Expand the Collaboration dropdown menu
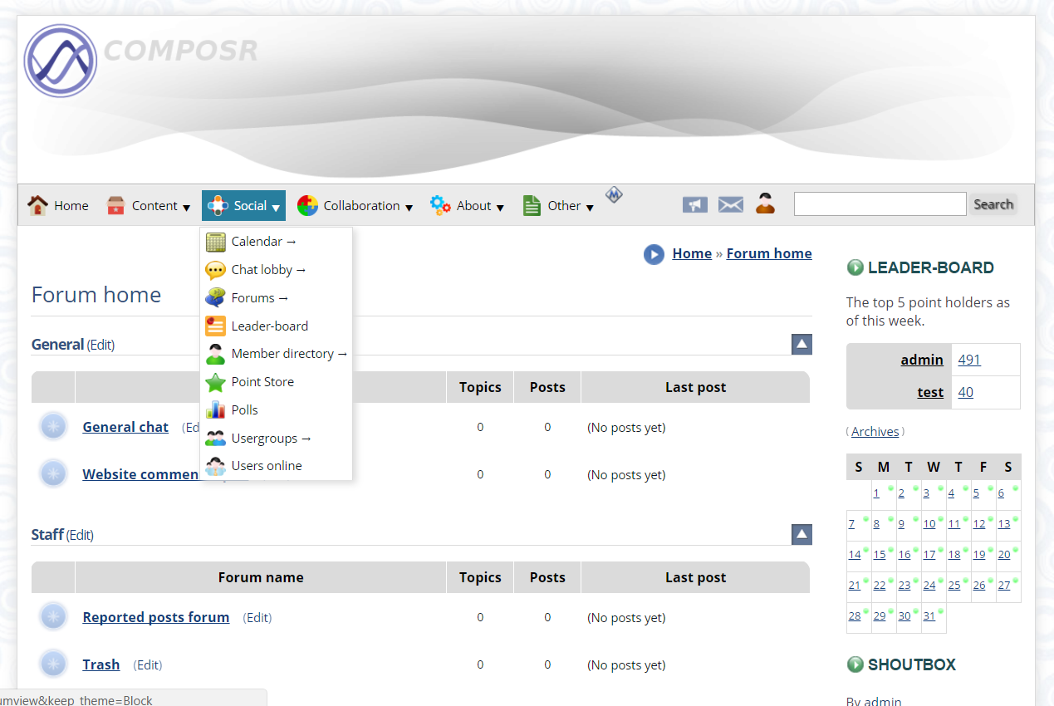This screenshot has width=1054, height=706. click(x=355, y=206)
